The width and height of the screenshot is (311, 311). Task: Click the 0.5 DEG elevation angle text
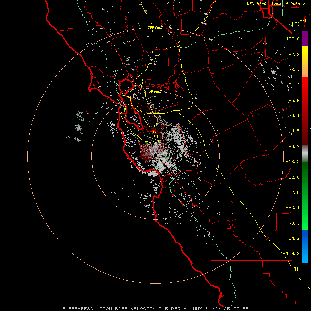pos(170,309)
